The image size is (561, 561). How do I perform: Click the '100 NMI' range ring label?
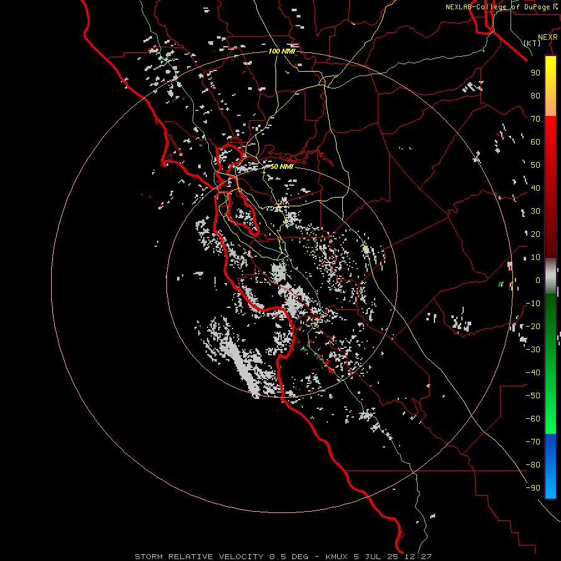click(x=282, y=51)
